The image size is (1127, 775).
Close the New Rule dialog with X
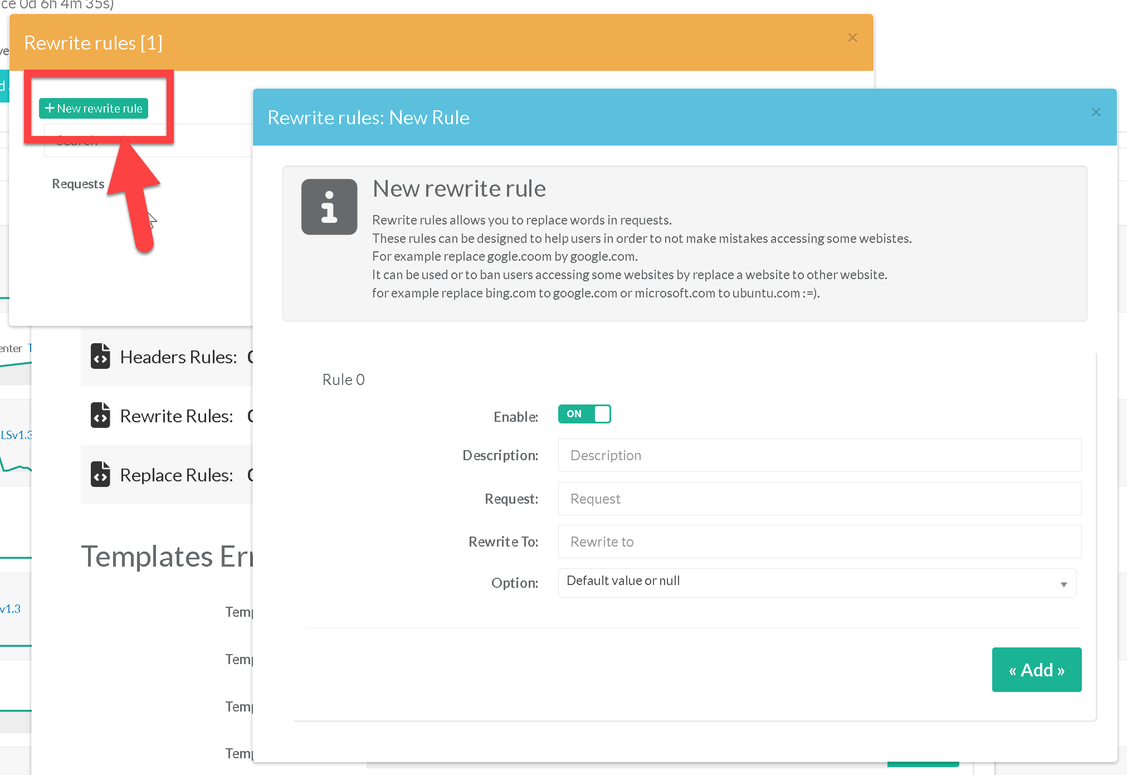click(x=1095, y=113)
